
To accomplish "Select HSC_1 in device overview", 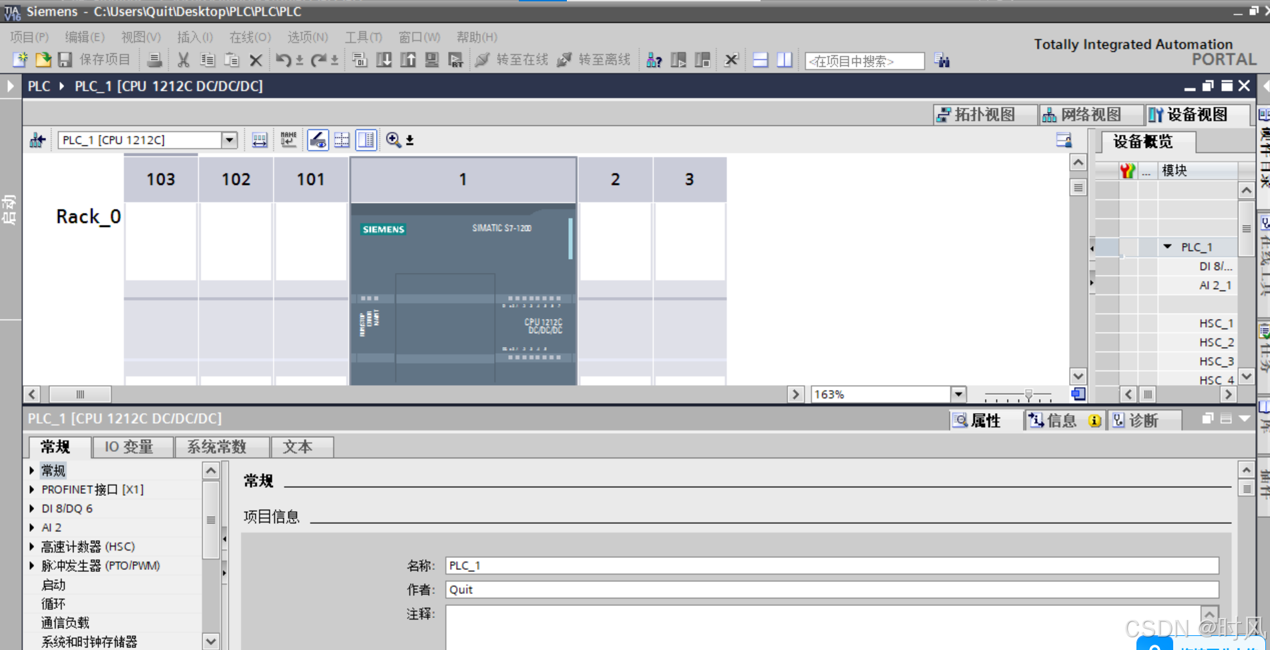I will 1216,323.
